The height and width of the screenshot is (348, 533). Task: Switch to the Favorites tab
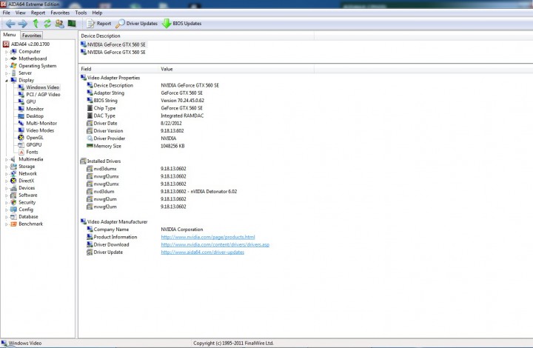32,36
